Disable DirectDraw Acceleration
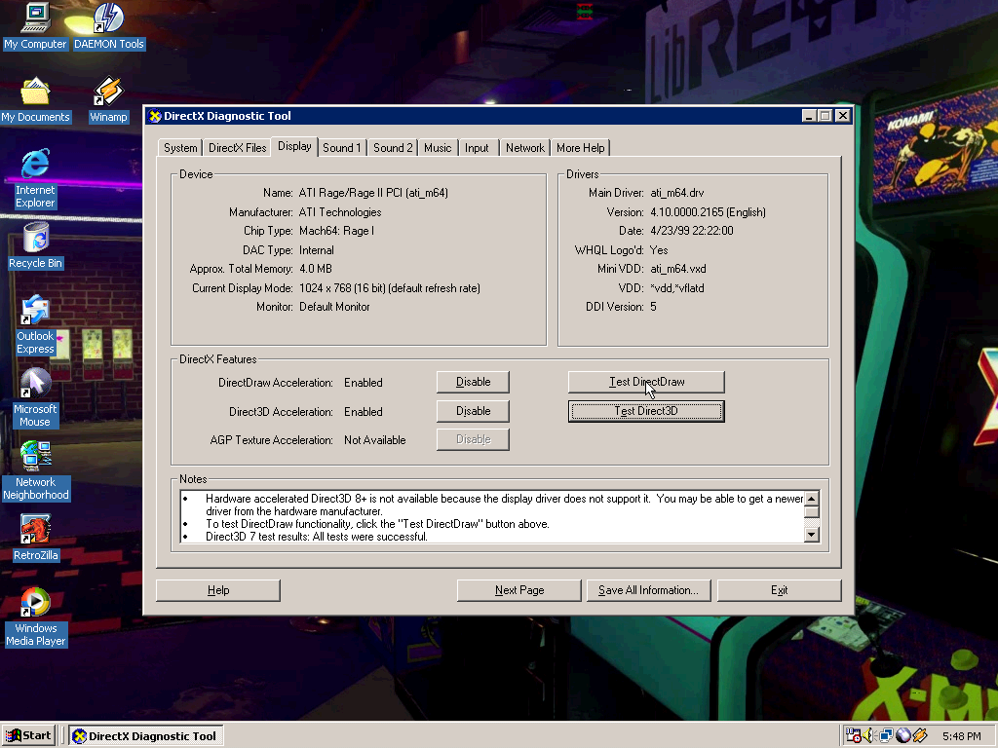Screen dimensions: 998x748 click(473, 382)
